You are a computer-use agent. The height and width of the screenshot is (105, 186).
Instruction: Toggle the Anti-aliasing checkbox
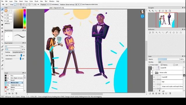pyautogui.click(x=50, y=4)
